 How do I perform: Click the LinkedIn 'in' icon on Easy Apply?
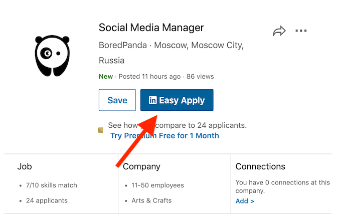[153, 100]
